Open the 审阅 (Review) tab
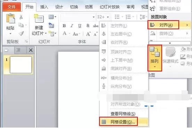The width and height of the screenshot is (192, 130). (130, 7)
